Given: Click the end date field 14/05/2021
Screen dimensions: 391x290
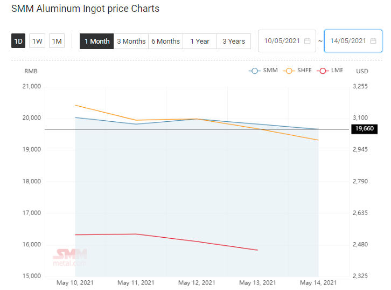Looking at the screenshot, I should (x=353, y=41).
